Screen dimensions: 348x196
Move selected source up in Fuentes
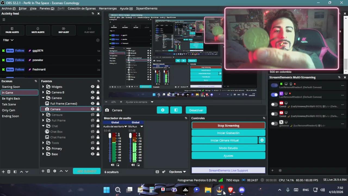[x=61, y=171]
